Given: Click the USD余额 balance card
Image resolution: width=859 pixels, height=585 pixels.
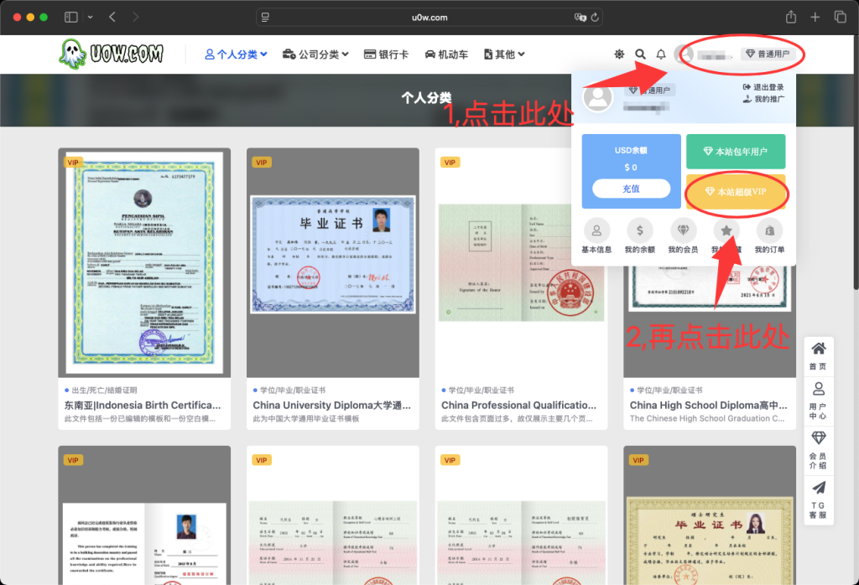Looking at the screenshot, I should [631, 171].
